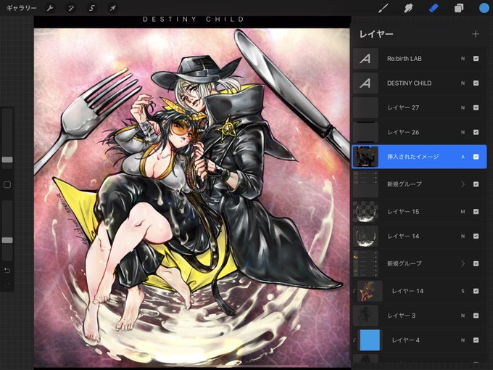Open blend mode N of レイヤー 3

coord(463,316)
